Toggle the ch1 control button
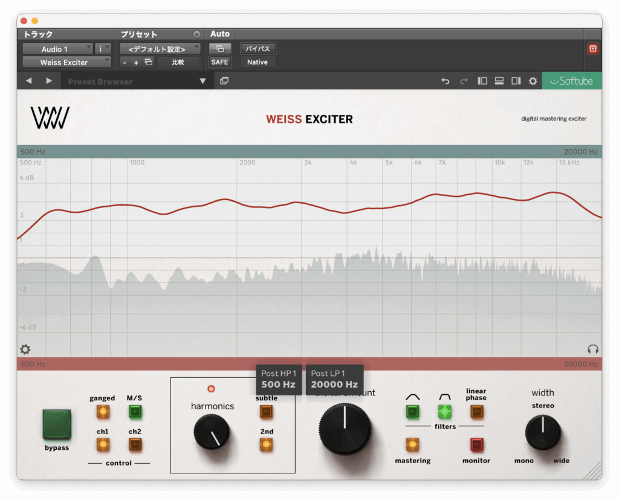 pyautogui.click(x=103, y=445)
